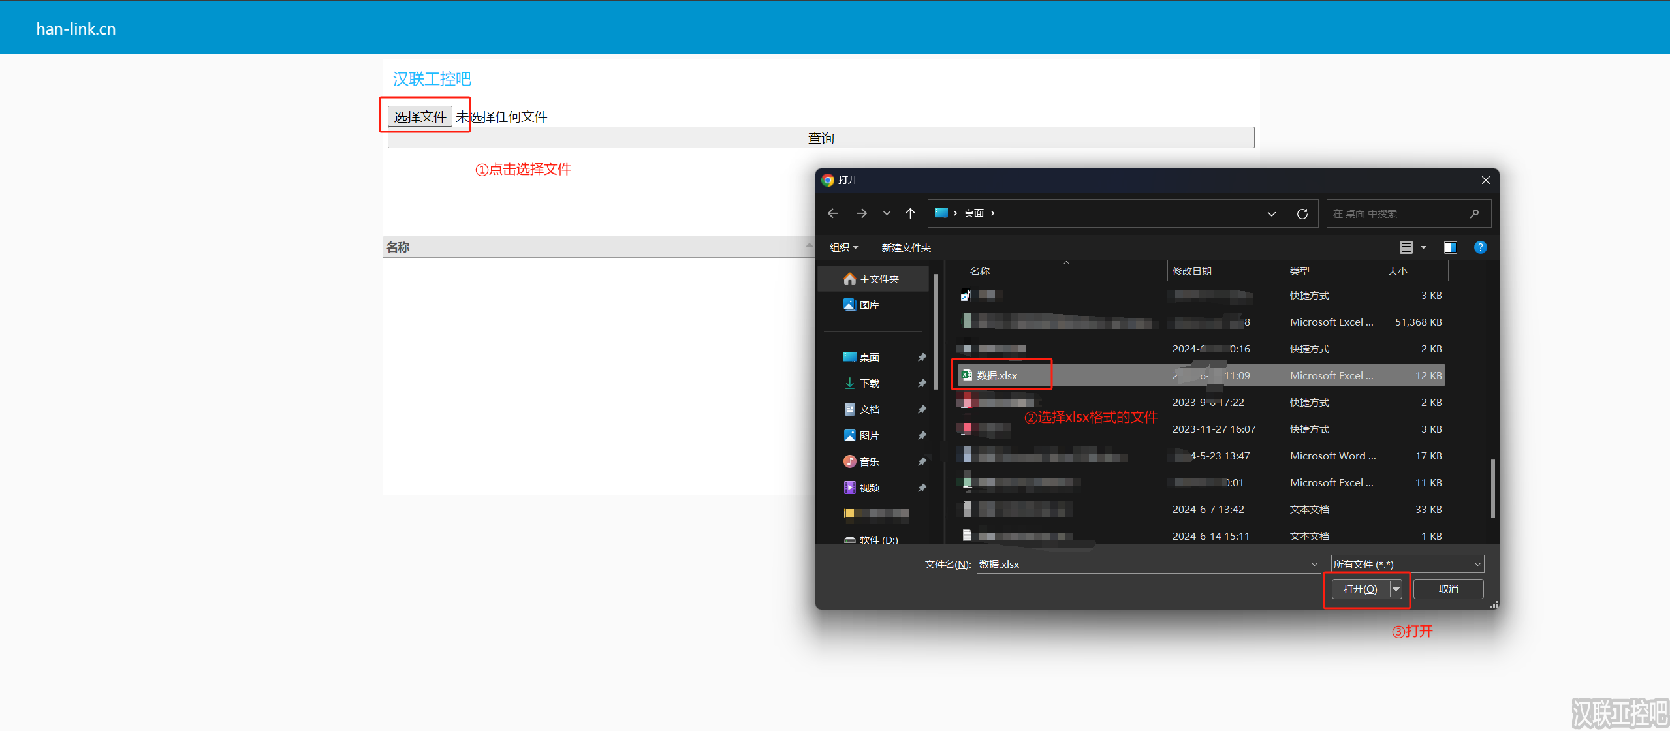Open the 下载 folder in the sidebar
The height and width of the screenshot is (731, 1670).
[869, 382]
